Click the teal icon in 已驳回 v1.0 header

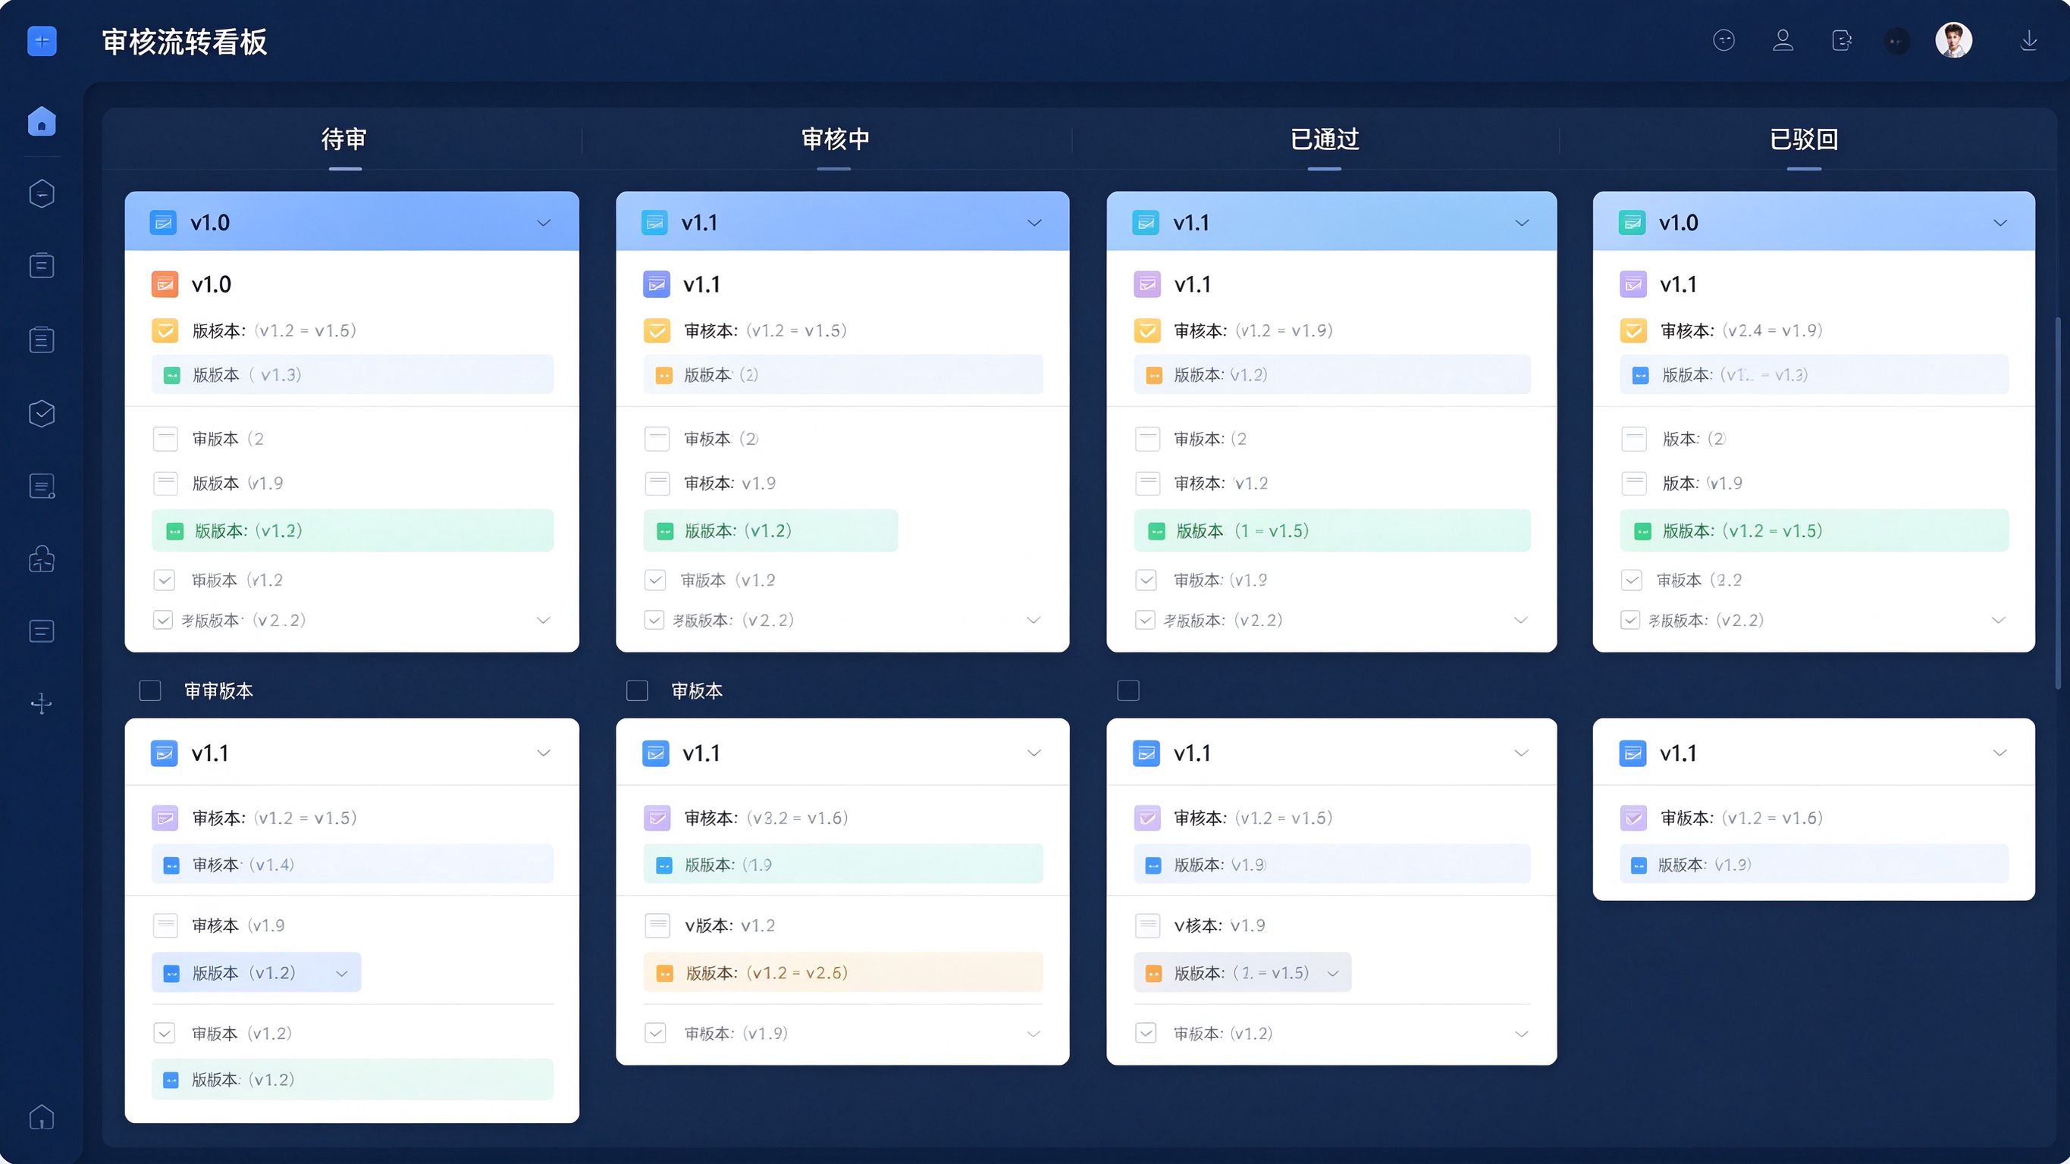[x=1631, y=223]
